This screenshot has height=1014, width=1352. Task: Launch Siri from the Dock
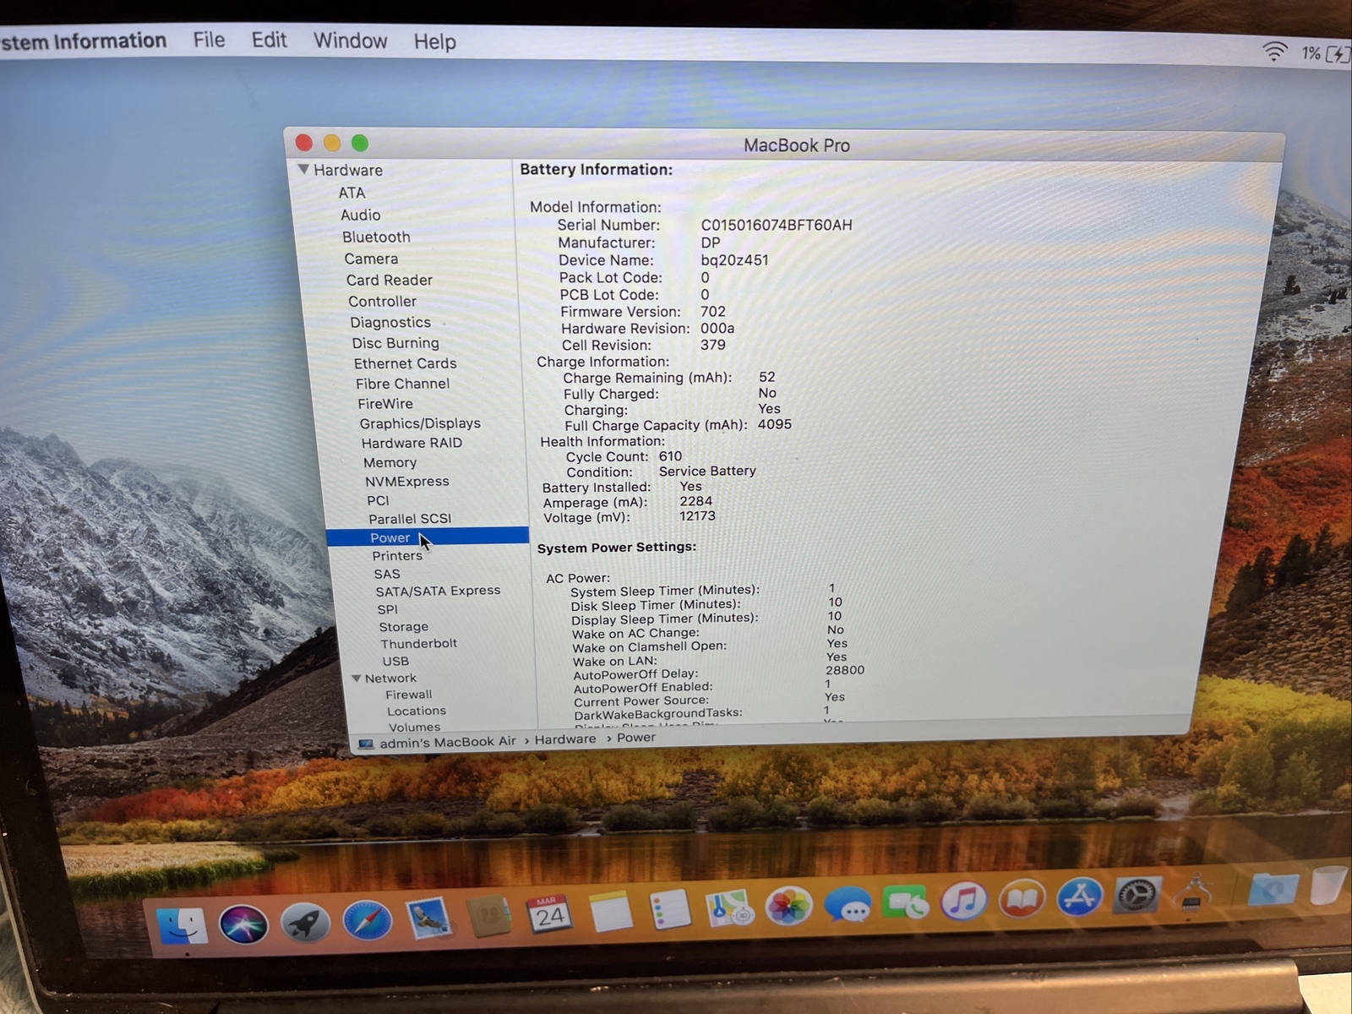point(243,924)
